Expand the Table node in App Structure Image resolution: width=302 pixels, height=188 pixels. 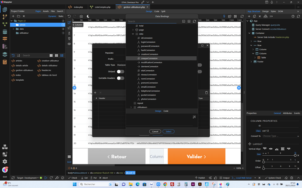255,58
